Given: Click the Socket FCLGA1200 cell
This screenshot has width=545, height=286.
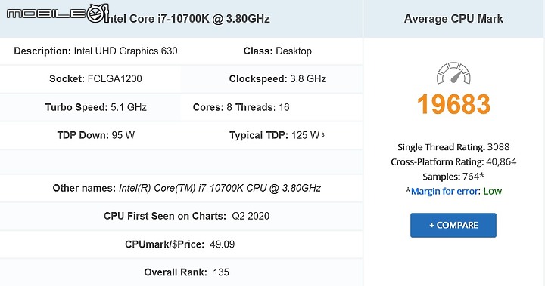Looking at the screenshot, I should point(95,78).
